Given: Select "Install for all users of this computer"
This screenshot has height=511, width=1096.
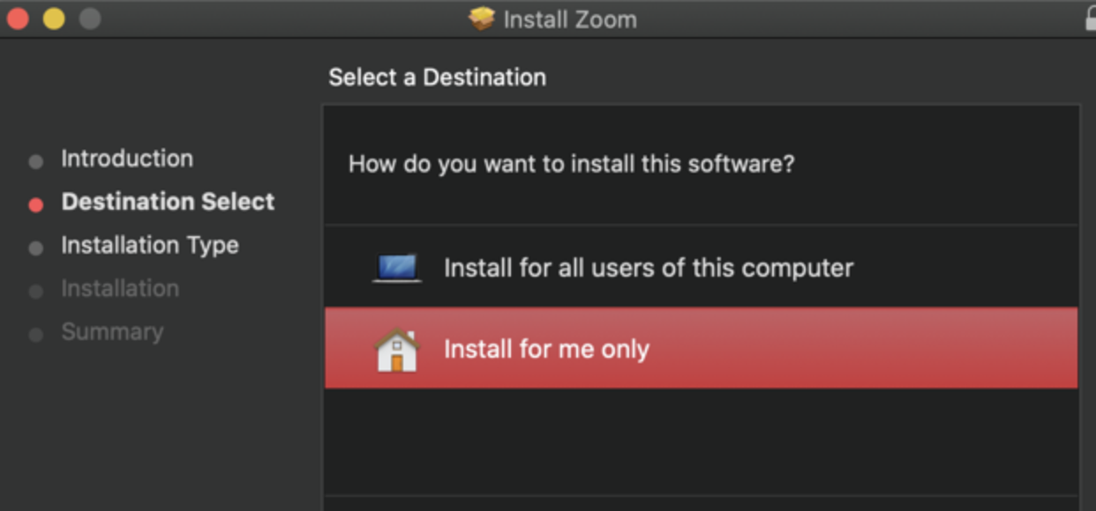Looking at the screenshot, I should click(x=649, y=267).
